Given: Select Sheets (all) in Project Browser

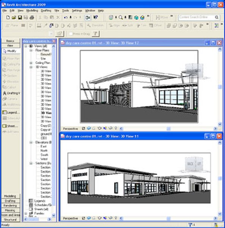Looking at the screenshot, I should [41, 209].
